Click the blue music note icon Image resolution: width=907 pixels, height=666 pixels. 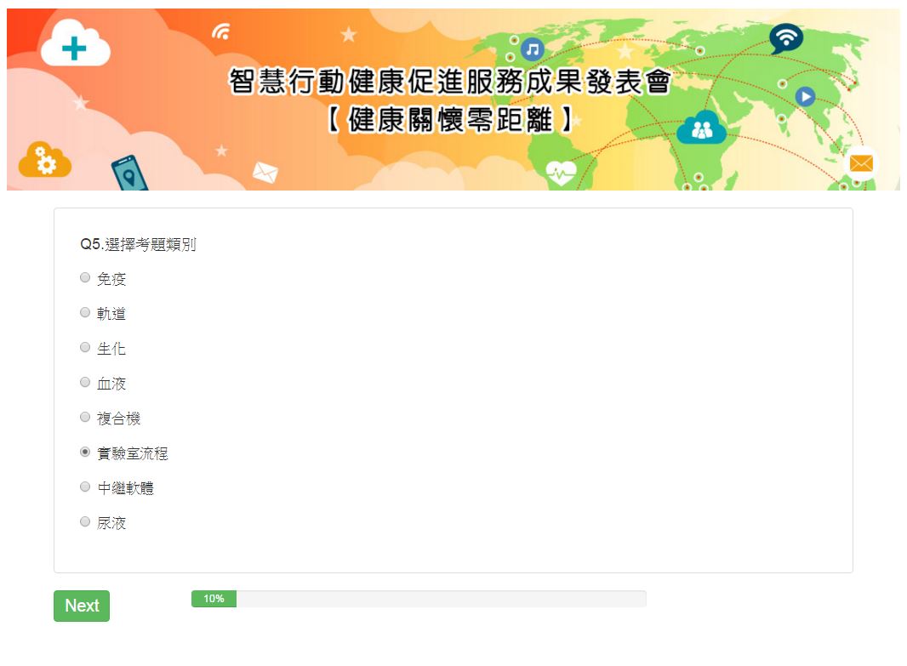(532, 49)
